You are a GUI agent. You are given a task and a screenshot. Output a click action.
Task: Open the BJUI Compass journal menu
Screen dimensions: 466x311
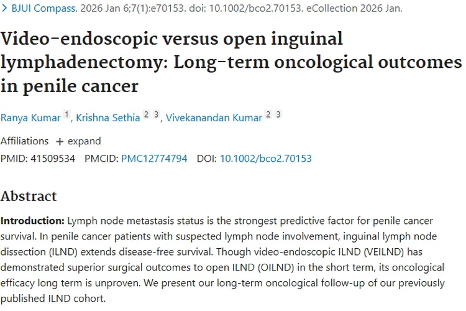(x=38, y=9)
